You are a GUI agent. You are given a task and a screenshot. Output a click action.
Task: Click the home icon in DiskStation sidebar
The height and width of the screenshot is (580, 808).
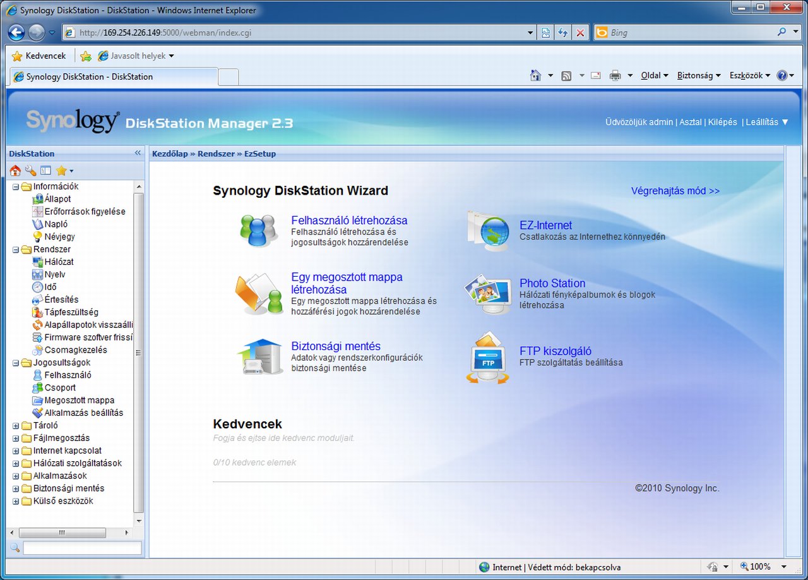(15, 171)
